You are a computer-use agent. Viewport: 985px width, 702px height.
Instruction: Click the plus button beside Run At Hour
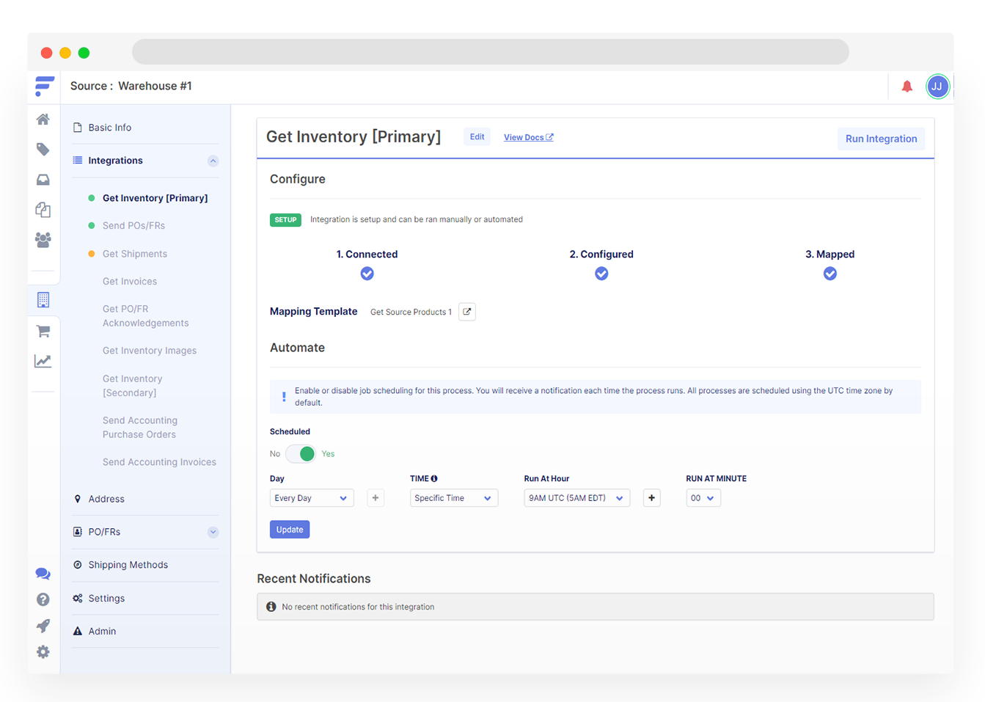pyautogui.click(x=651, y=498)
